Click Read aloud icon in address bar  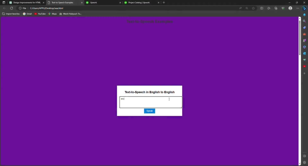pos(241,8)
